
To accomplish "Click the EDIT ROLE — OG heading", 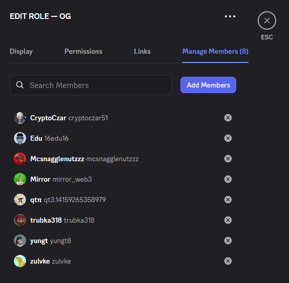I will tap(40, 16).
